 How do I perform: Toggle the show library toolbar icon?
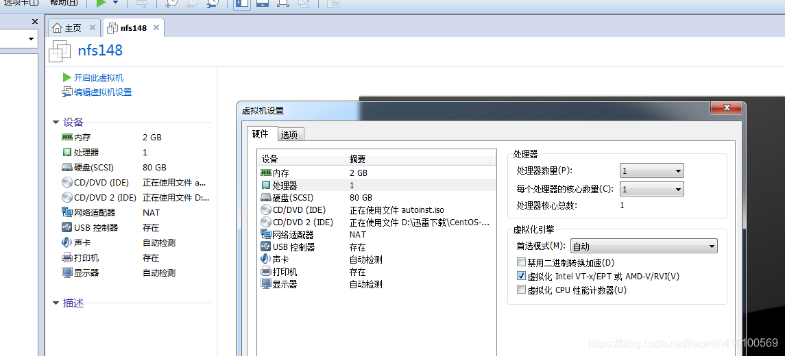coord(243,3)
